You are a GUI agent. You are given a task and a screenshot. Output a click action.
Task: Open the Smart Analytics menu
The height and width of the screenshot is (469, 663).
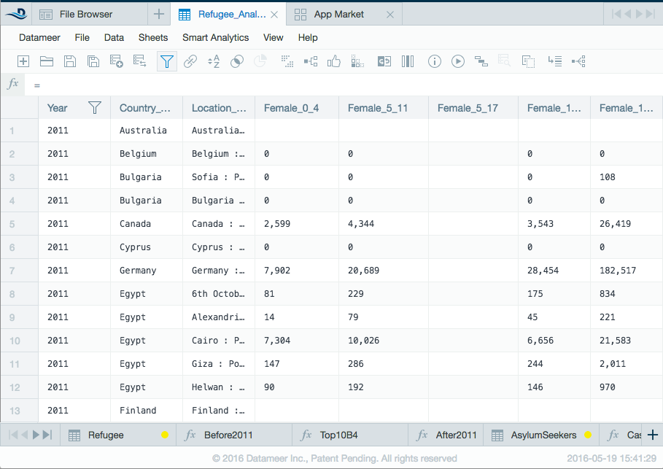coord(216,38)
